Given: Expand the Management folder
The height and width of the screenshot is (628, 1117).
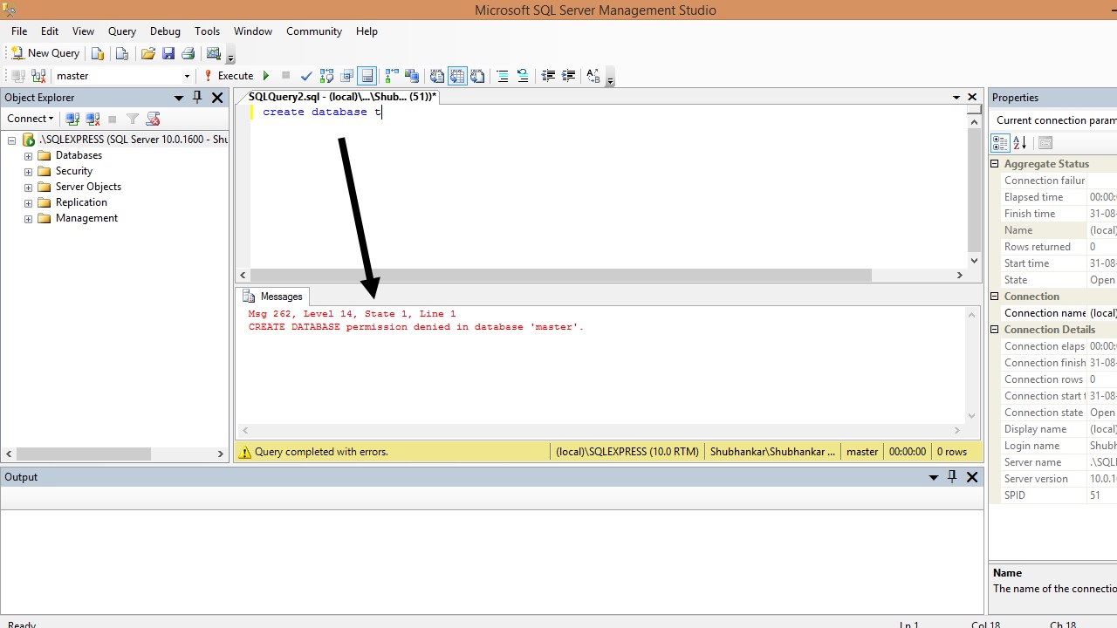Looking at the screenshot, I should (x=28, y=219).
